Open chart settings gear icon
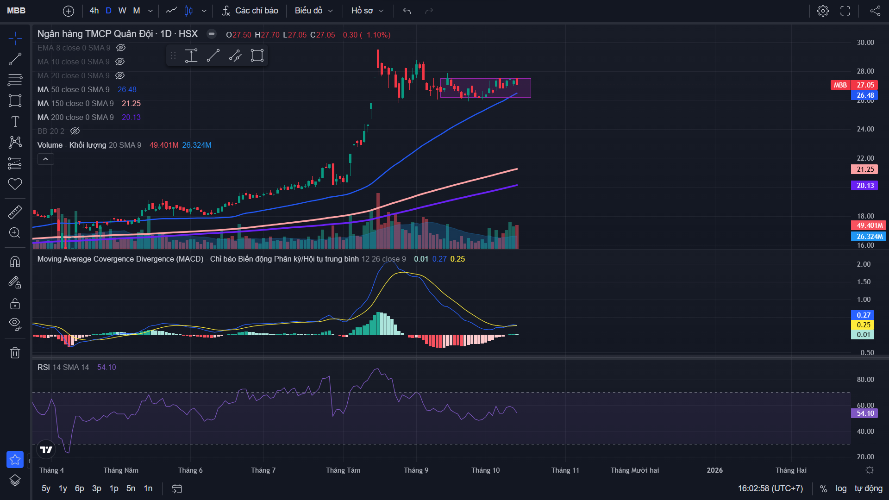This screenshot has height=500, width=889. pyautogui.click(x=823, y=11)
